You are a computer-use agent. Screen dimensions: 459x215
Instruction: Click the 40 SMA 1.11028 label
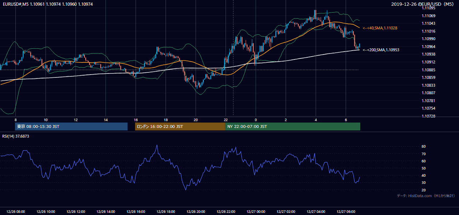[380, 28]
